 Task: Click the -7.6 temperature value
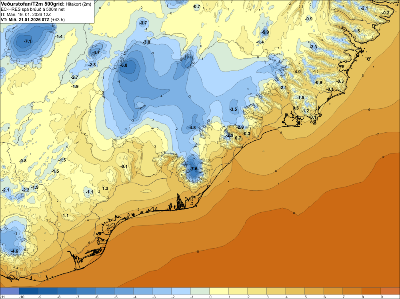click(x=194, y=169)
